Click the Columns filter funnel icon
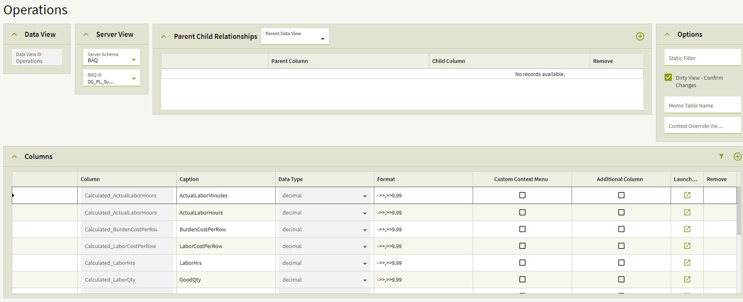 point(721,157)
